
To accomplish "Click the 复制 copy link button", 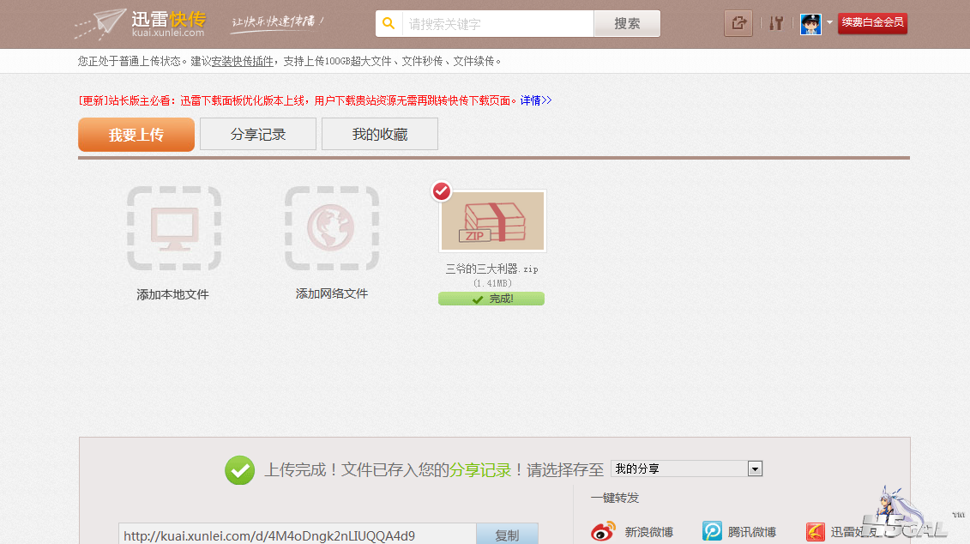I will click(507, 535).
